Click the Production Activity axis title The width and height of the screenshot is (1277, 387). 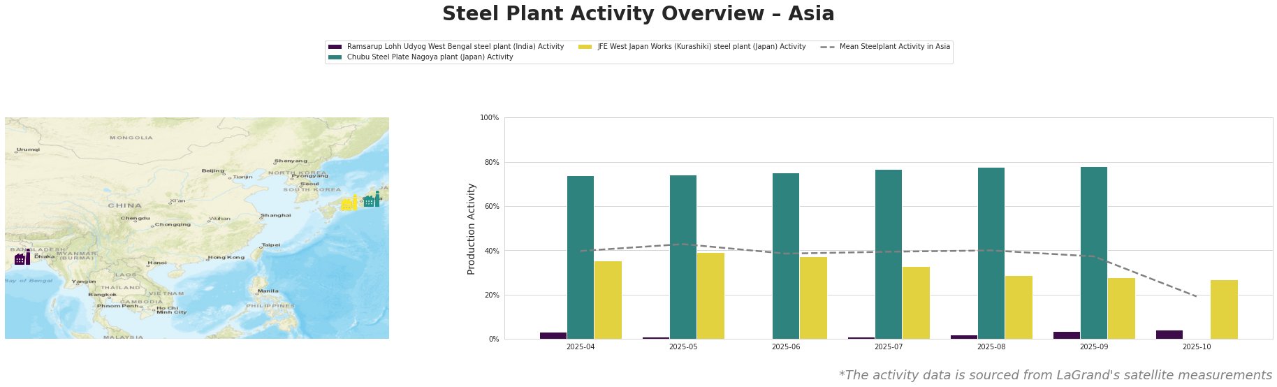click(x=472, y=228)
